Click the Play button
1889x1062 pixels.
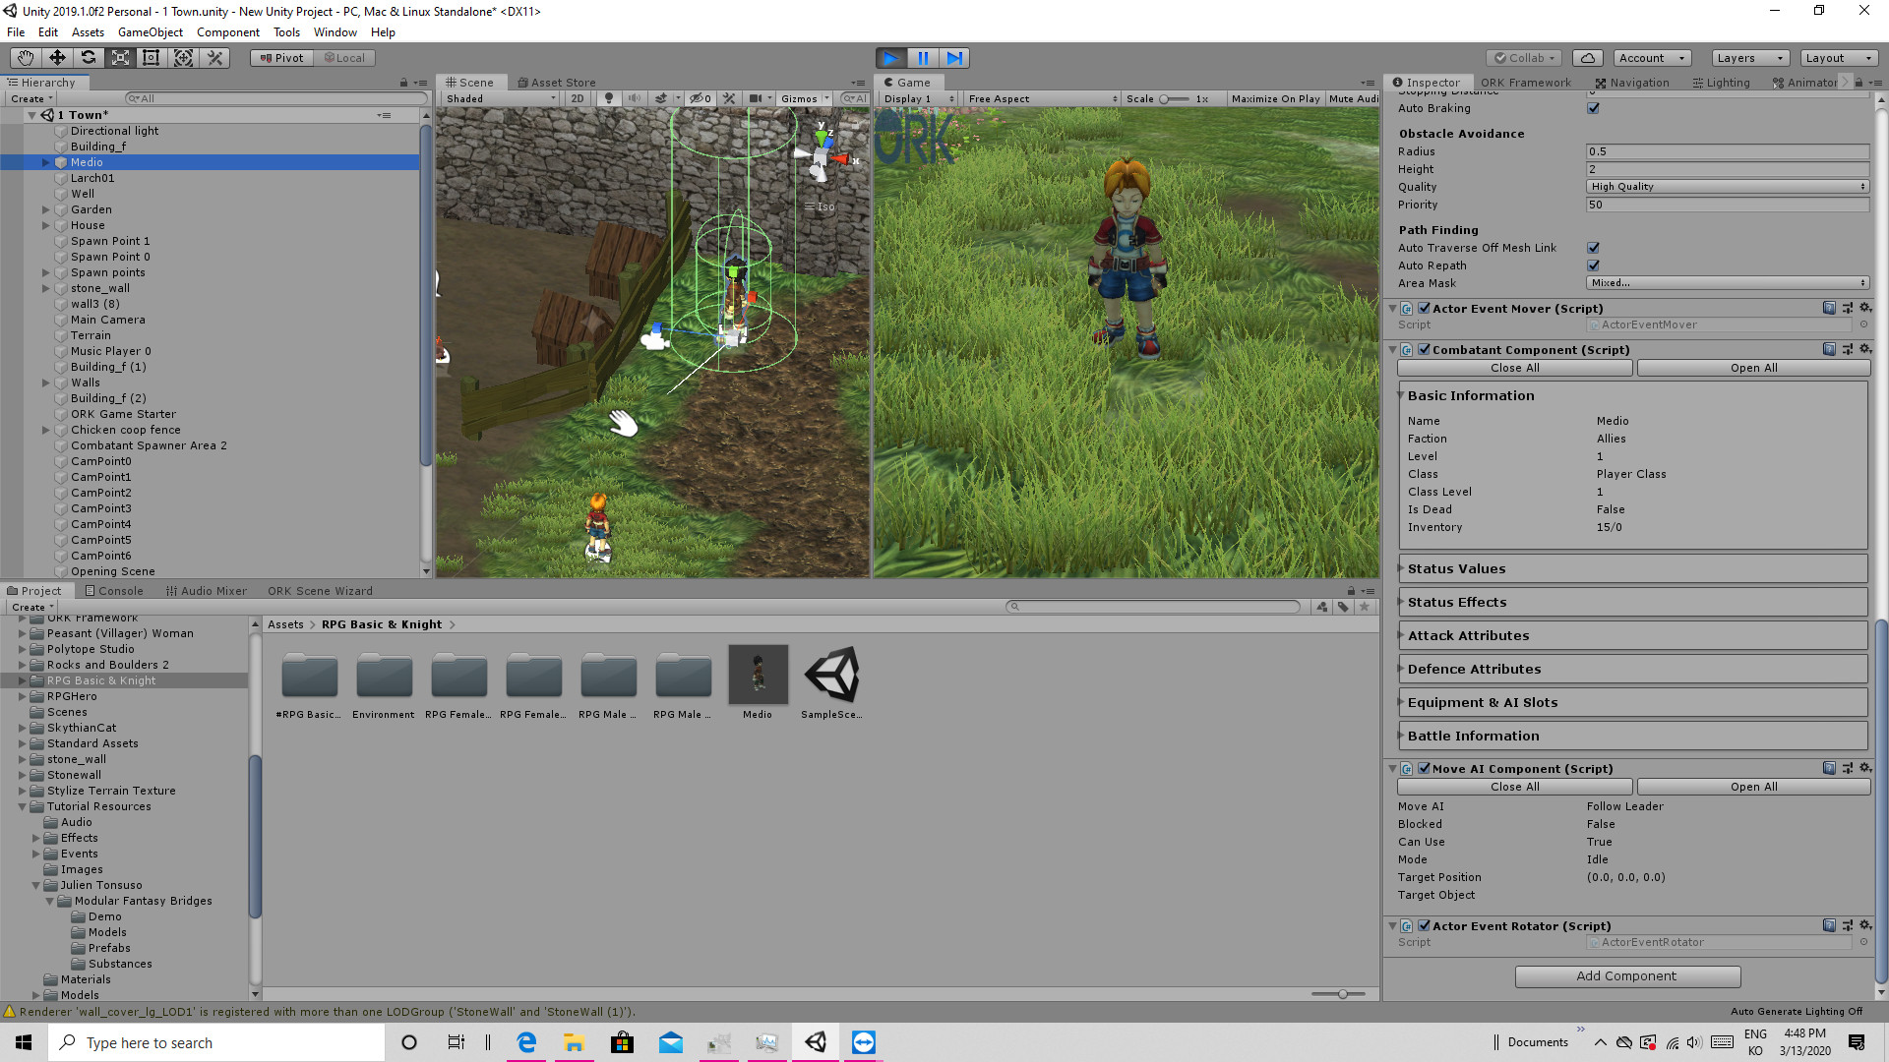pyautogui.click(x=891, y=58)
